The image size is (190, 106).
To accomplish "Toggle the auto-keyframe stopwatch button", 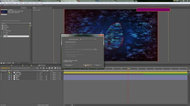I will click(x=58, y=68).
